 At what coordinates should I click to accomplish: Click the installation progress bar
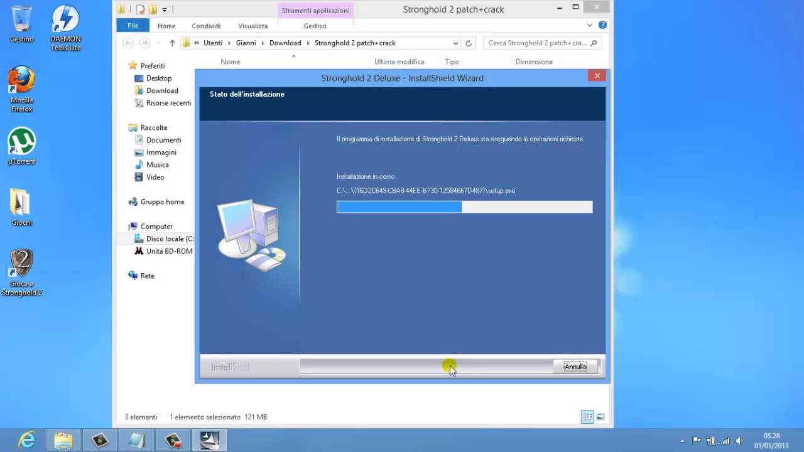coord(464,207)
